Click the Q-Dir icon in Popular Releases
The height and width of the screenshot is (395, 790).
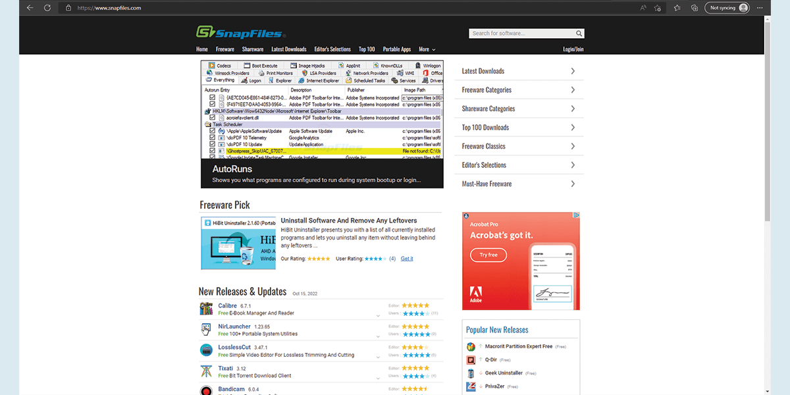click(471, 360)
